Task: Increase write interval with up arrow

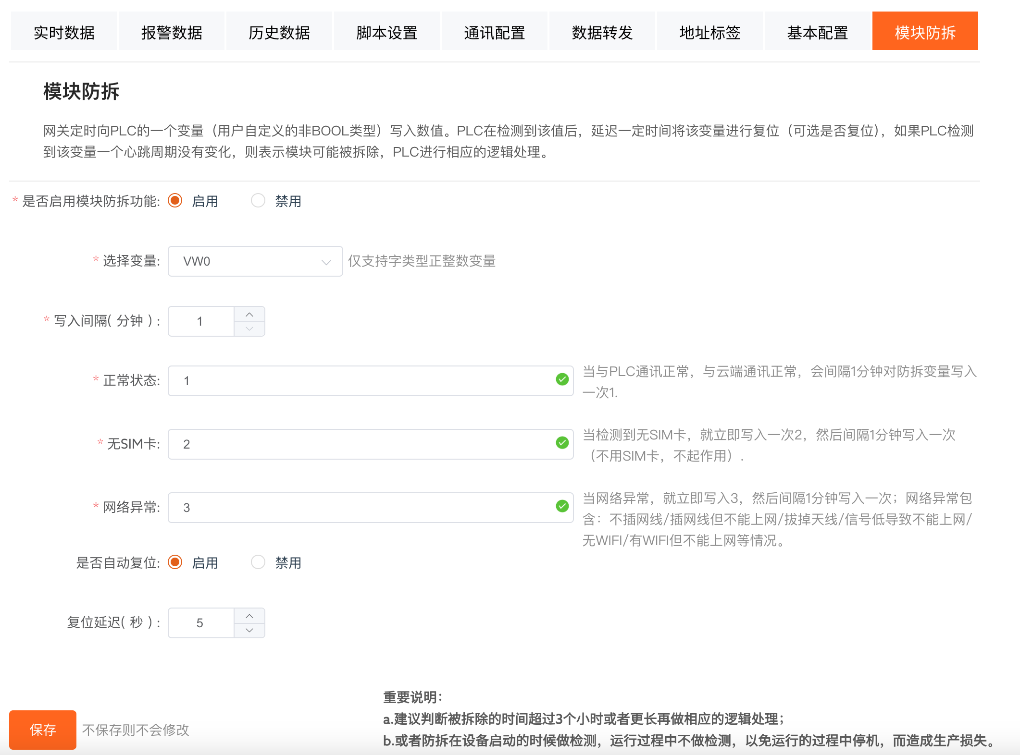Action: point(249,315)
